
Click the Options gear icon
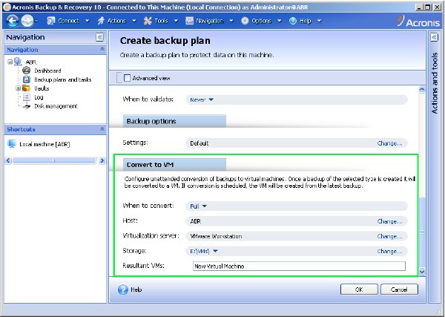point(245,21)
